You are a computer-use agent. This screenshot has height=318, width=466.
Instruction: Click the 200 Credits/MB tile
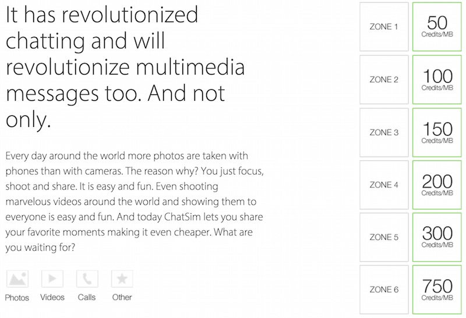[x=437, y=185]
